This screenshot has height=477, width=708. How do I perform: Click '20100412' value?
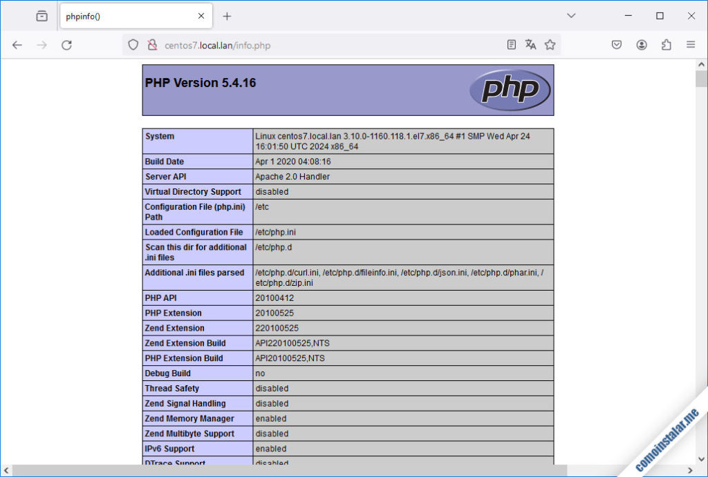[274, 298]
